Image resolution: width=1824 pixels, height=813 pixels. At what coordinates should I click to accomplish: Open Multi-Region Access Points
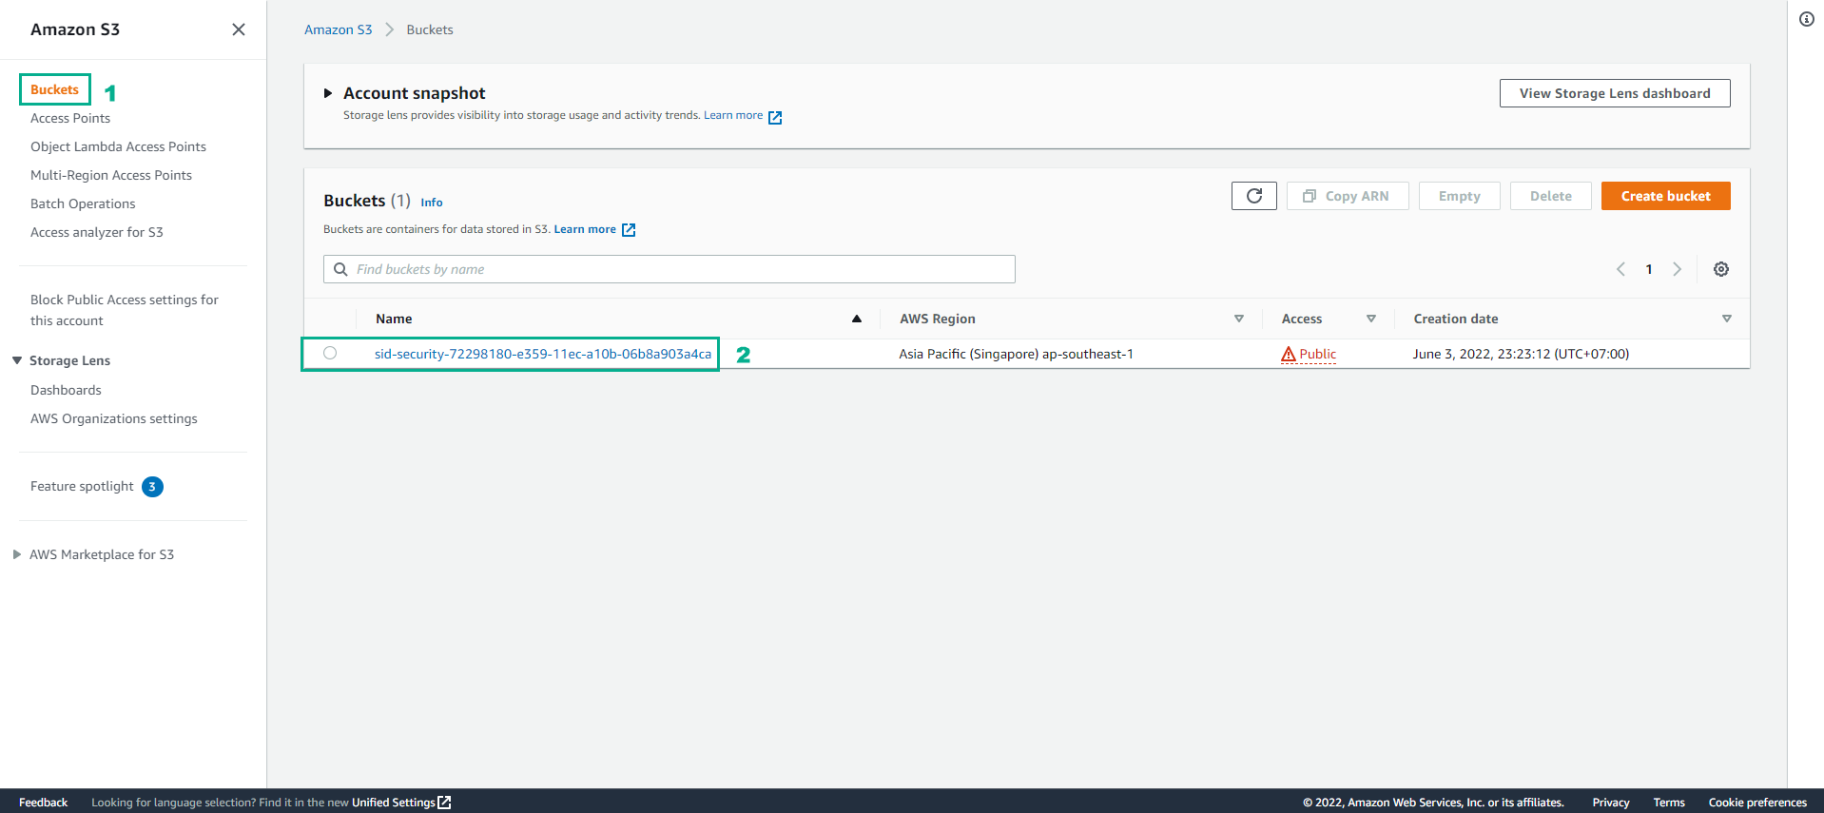click(111, 175)
